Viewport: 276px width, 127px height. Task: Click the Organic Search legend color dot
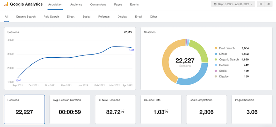tap(216, 60)
